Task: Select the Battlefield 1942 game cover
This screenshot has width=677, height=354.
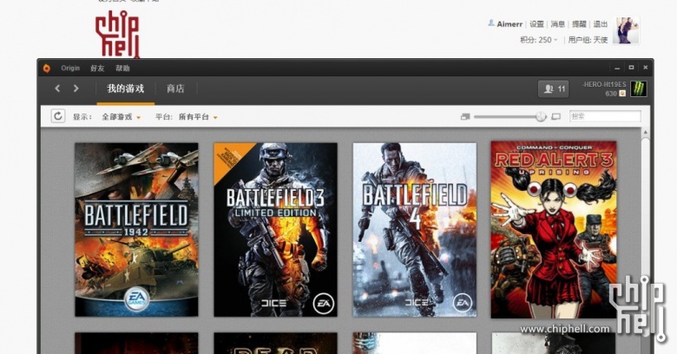Action: pos(136,230)
